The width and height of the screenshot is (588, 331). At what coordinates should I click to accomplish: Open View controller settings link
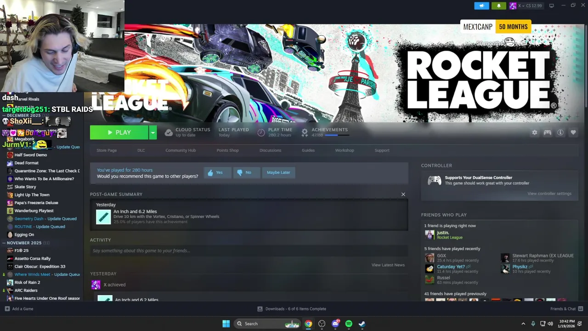click(x=549, y=194)
